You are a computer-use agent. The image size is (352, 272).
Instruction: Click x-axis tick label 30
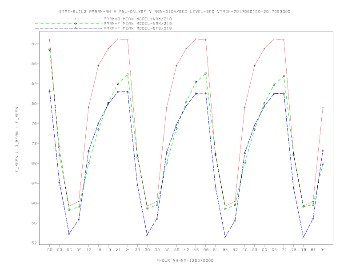[147, 250]
